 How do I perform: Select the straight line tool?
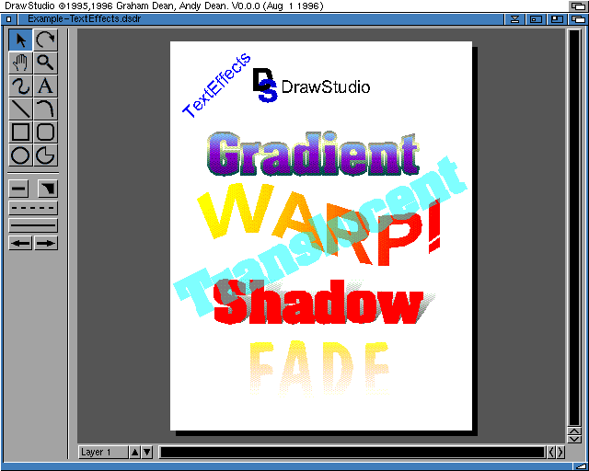(20, 109)
